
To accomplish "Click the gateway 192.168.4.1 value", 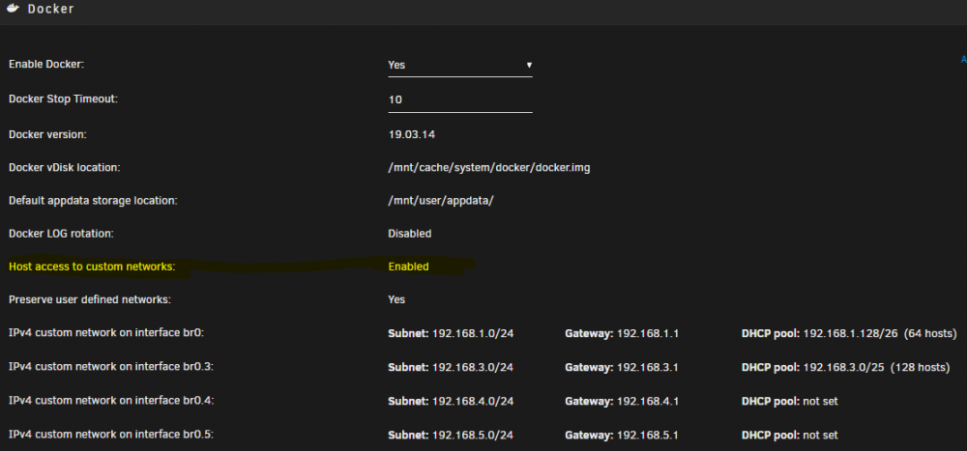I will point(648,402).
